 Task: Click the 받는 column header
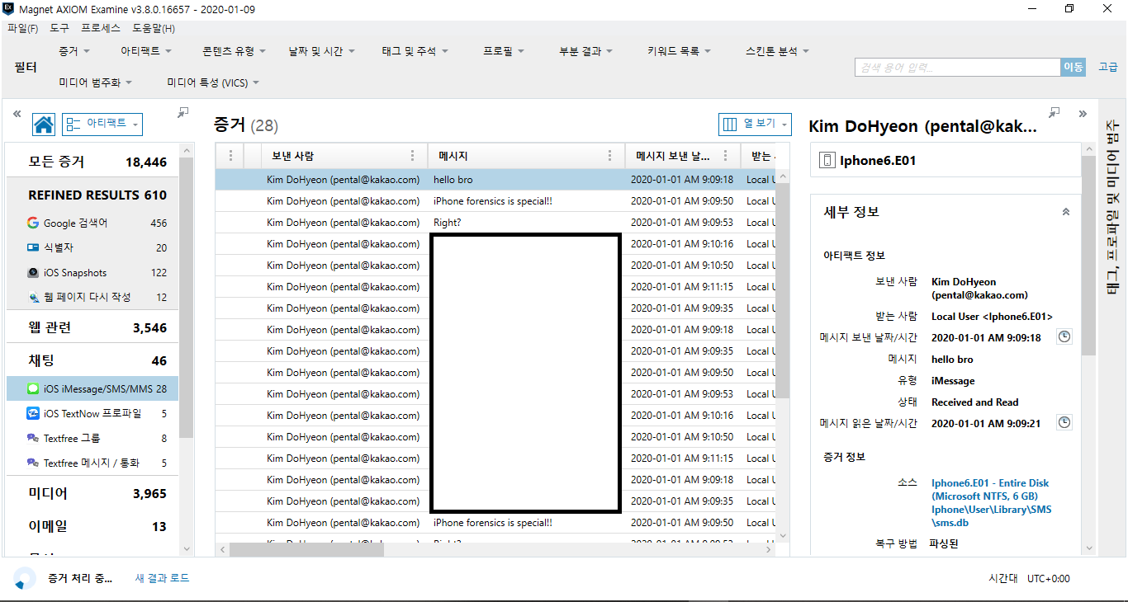click(758, 156)
